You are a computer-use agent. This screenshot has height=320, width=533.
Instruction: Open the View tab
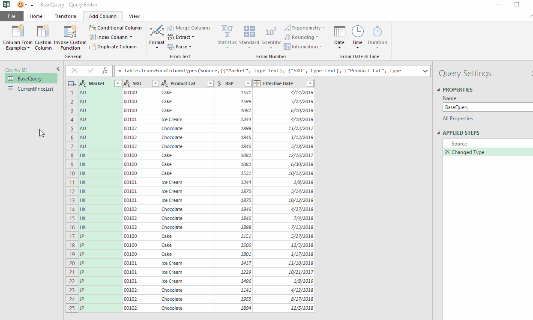coord(134,16)
